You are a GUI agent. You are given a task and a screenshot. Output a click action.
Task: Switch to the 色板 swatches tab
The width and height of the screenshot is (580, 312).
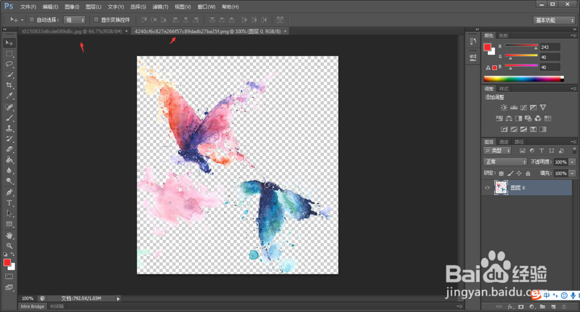pos(503,35)
